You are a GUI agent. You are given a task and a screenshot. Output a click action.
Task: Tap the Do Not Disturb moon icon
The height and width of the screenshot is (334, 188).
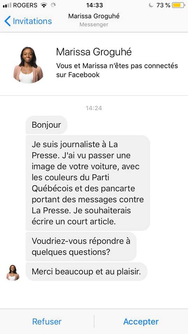(x=151, y=5)
